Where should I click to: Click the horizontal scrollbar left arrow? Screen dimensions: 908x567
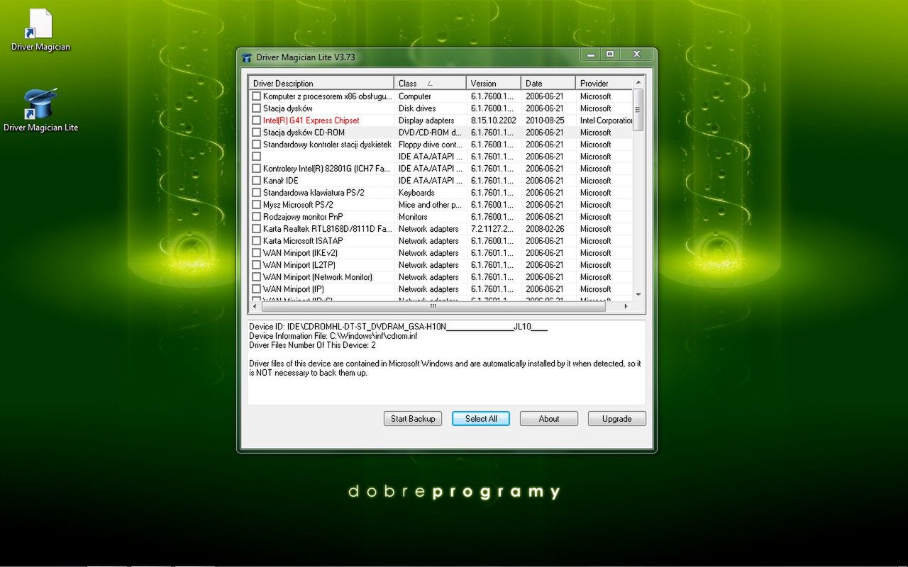tap(255, 306)
